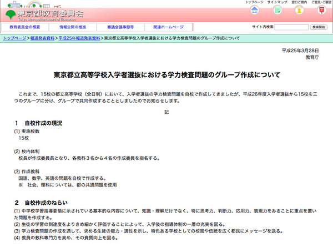Open the 平成25年報道発表資料 breadcrumb link

tap(79, 38)
